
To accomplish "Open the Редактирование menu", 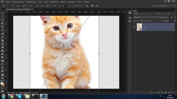I will point(18,2).
